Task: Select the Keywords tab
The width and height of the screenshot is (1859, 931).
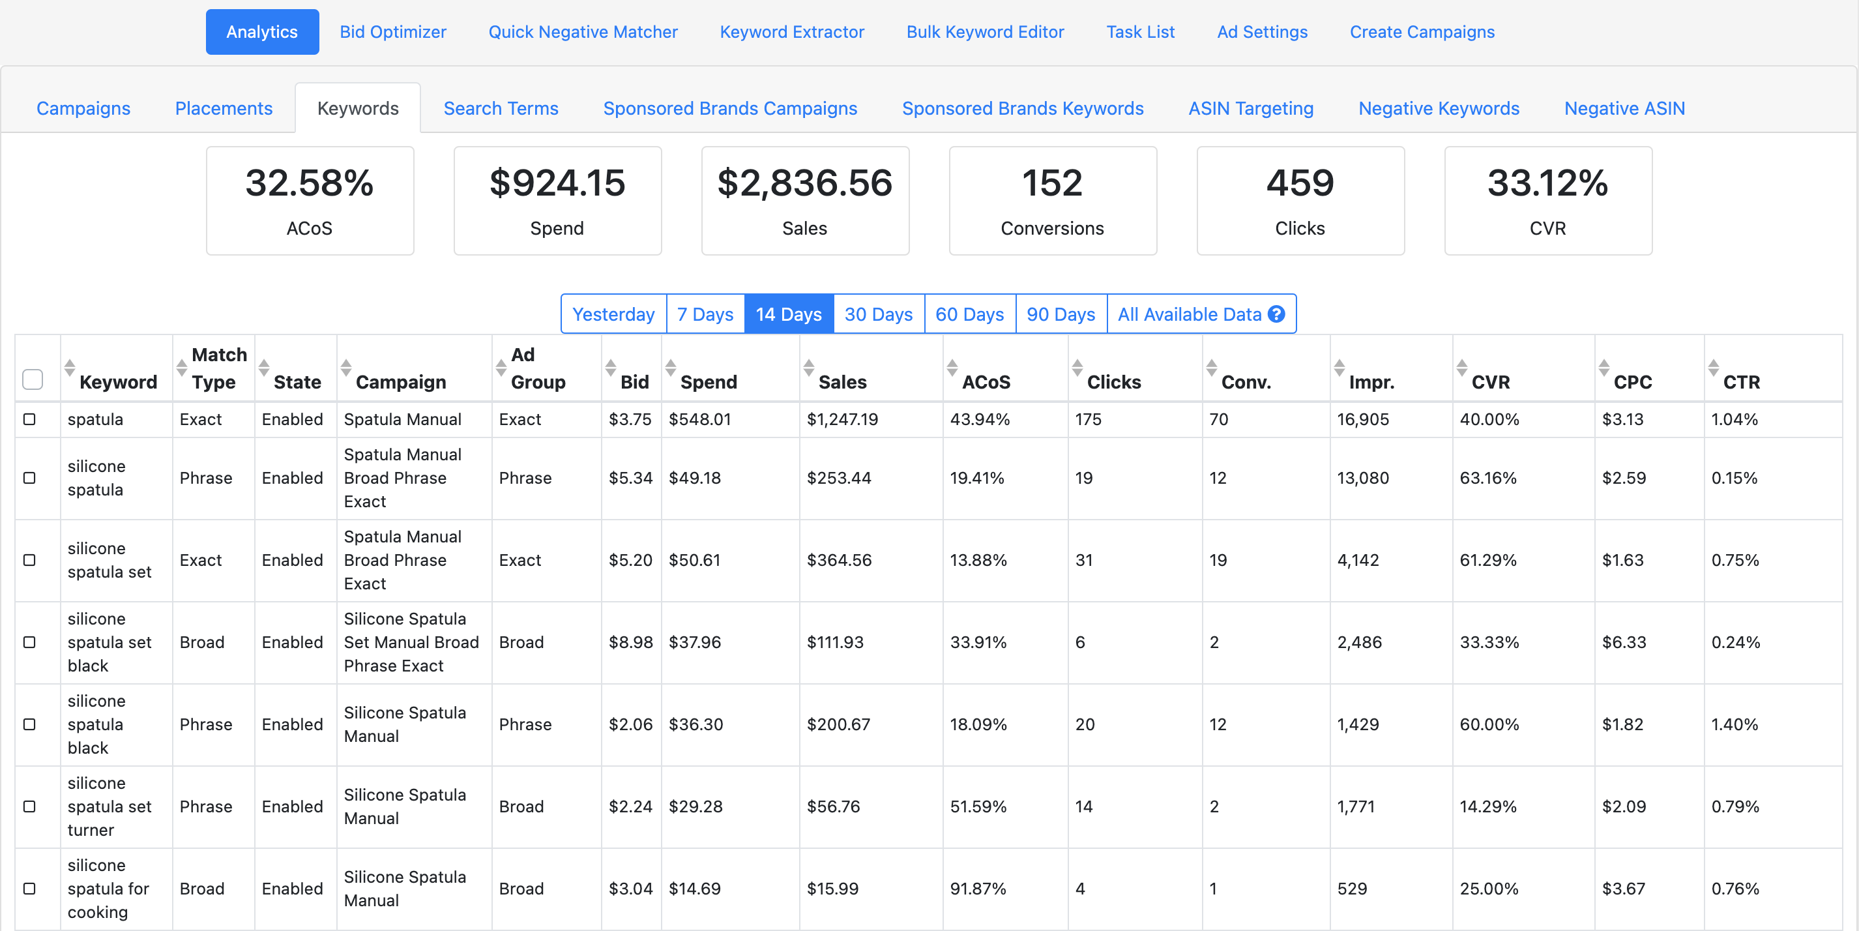Action: tap(358, 108)
